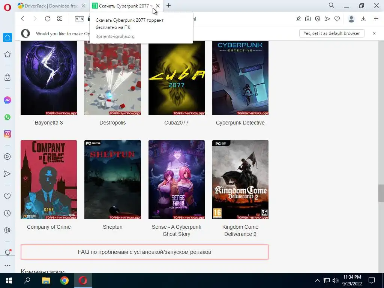
Task: Click Sense - A Cyberpunk Ghost Story title
Action: pos(177,231)
